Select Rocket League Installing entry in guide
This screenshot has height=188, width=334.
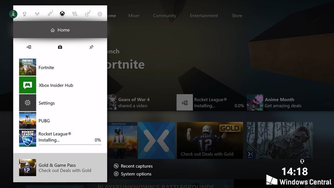click(60, 138)
